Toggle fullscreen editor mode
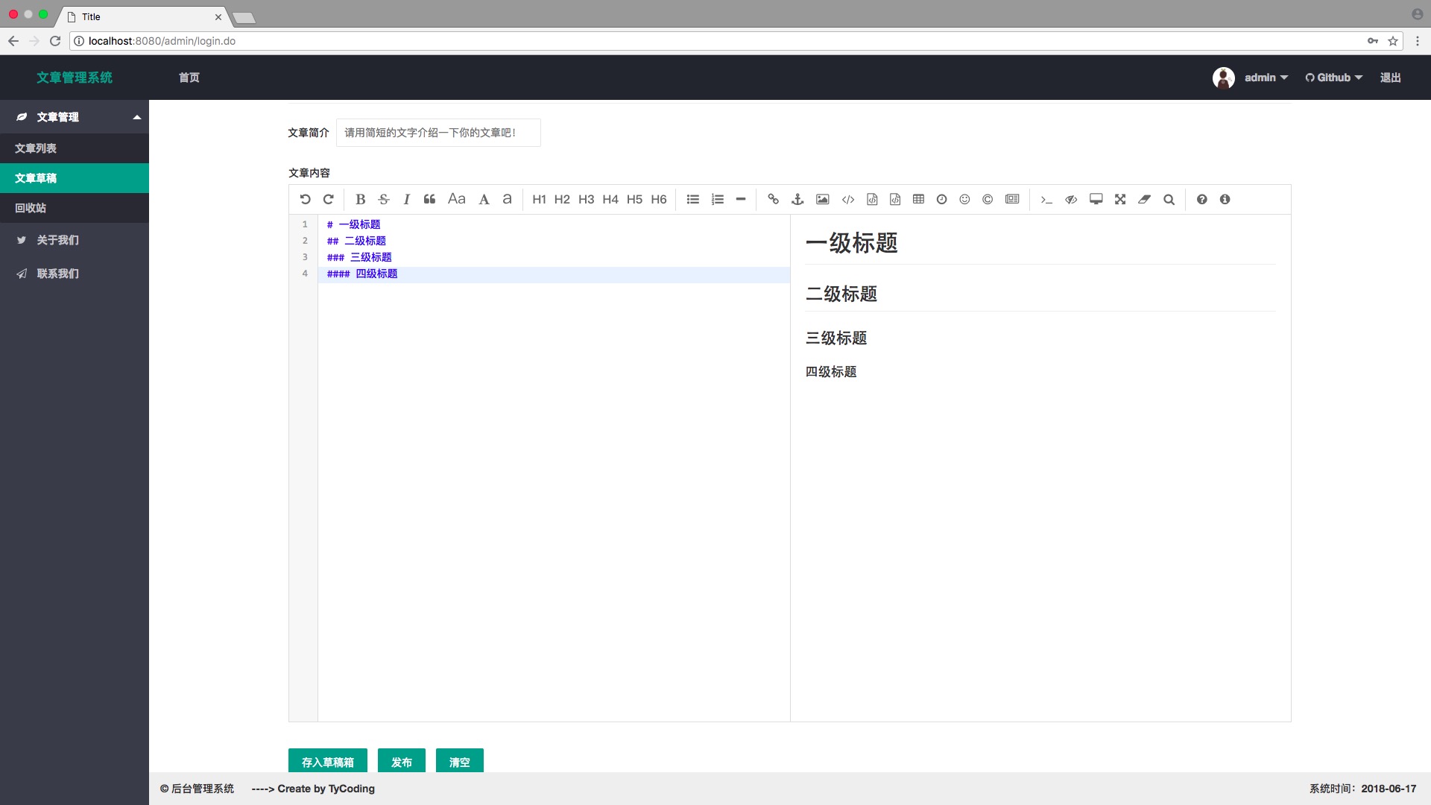The image size is (1431, 805). (1120, 199)
